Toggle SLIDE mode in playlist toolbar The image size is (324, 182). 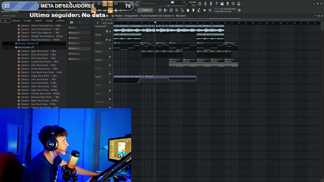coord(110,23)
